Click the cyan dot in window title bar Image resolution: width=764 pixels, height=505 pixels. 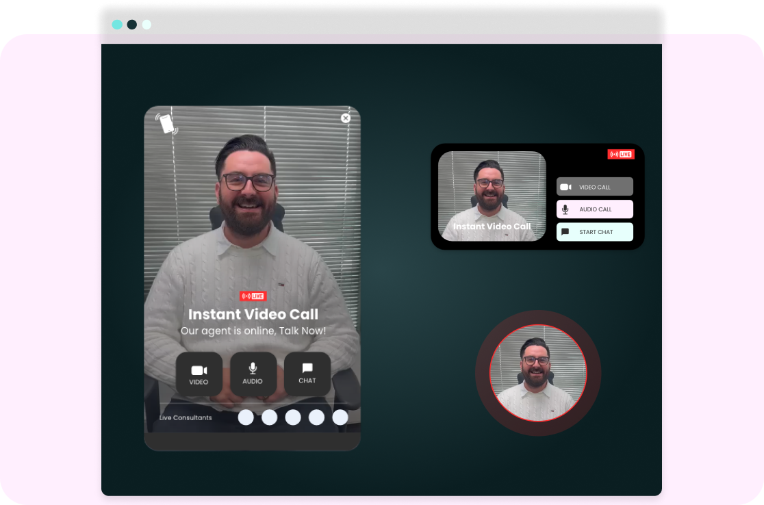pyautogui.click(x=117, y=25)
